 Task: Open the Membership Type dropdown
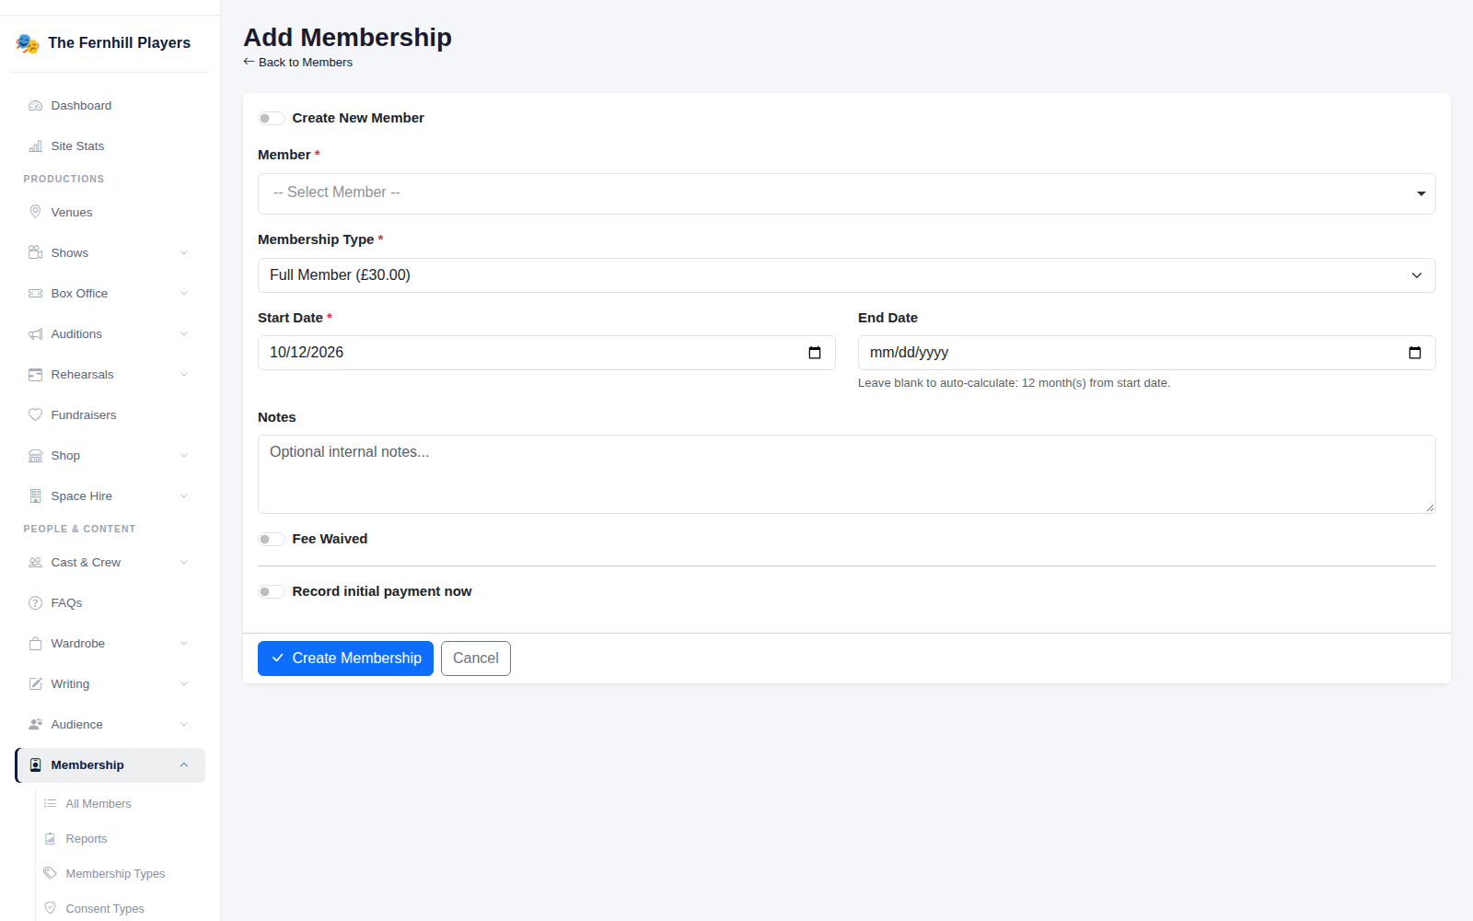(x=846, y=275)
